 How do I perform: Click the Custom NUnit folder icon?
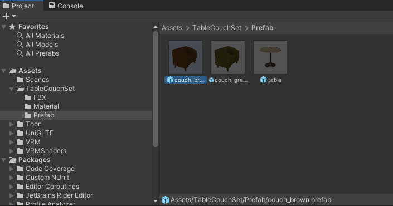20,178
